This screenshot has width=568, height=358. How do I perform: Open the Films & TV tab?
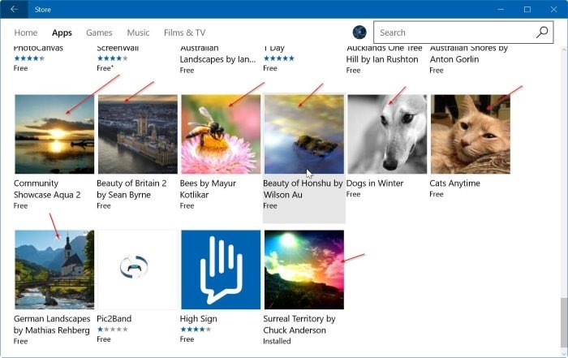coord(185,32)
